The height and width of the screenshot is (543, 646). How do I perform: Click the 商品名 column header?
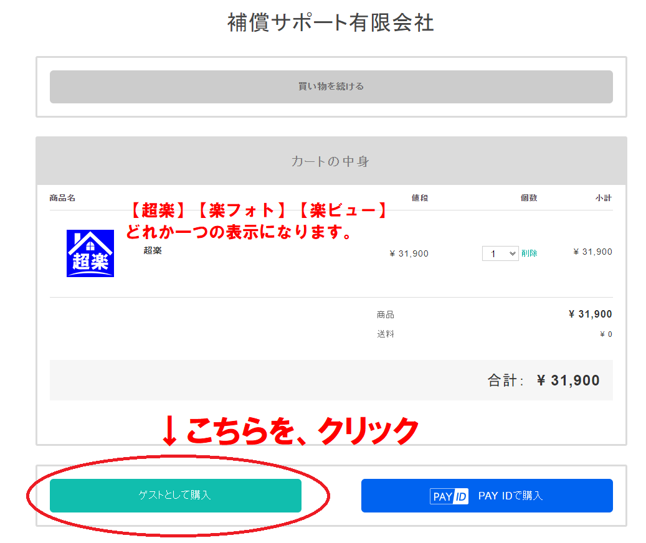[62, 198]
